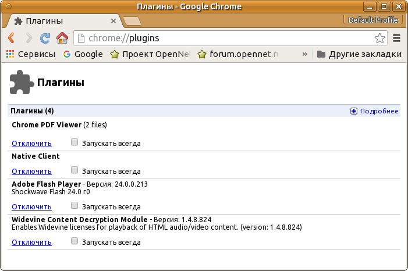Disable Widevine Content Decryption Module

click(x=32, y=243)
